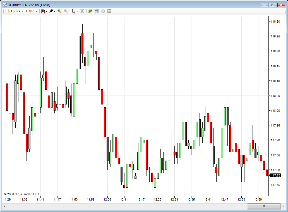Open the chart trader money icon
288x212 pixels.
pyautogui.click(x=90, y=11)
